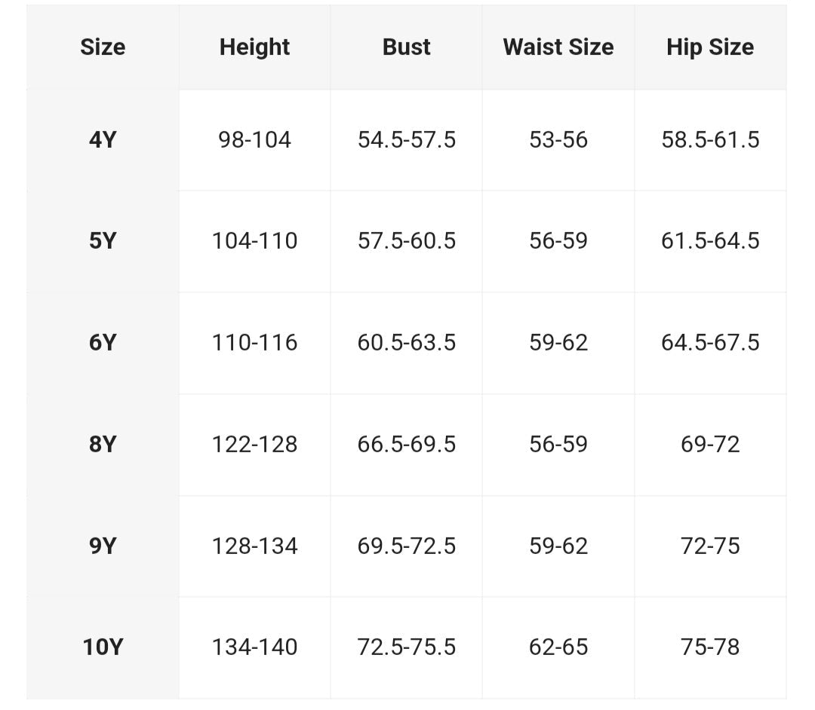Click the 5Y size row label
The height and width of the screenshot is (710, 815).
103,241
